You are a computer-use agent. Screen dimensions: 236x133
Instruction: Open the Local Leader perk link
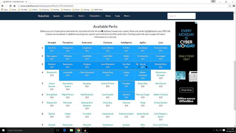tap(108, 95)
